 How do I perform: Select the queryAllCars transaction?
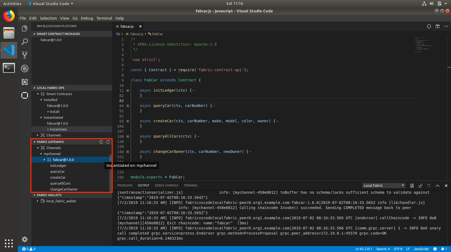coord(60,183)
